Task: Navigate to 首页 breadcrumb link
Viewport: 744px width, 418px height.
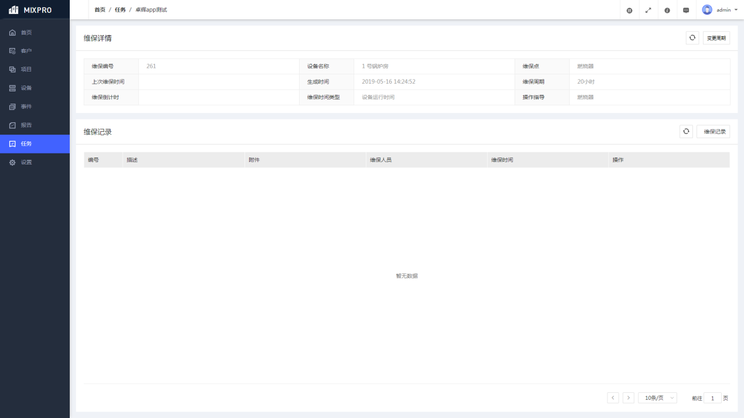Action: pos(100,10)
